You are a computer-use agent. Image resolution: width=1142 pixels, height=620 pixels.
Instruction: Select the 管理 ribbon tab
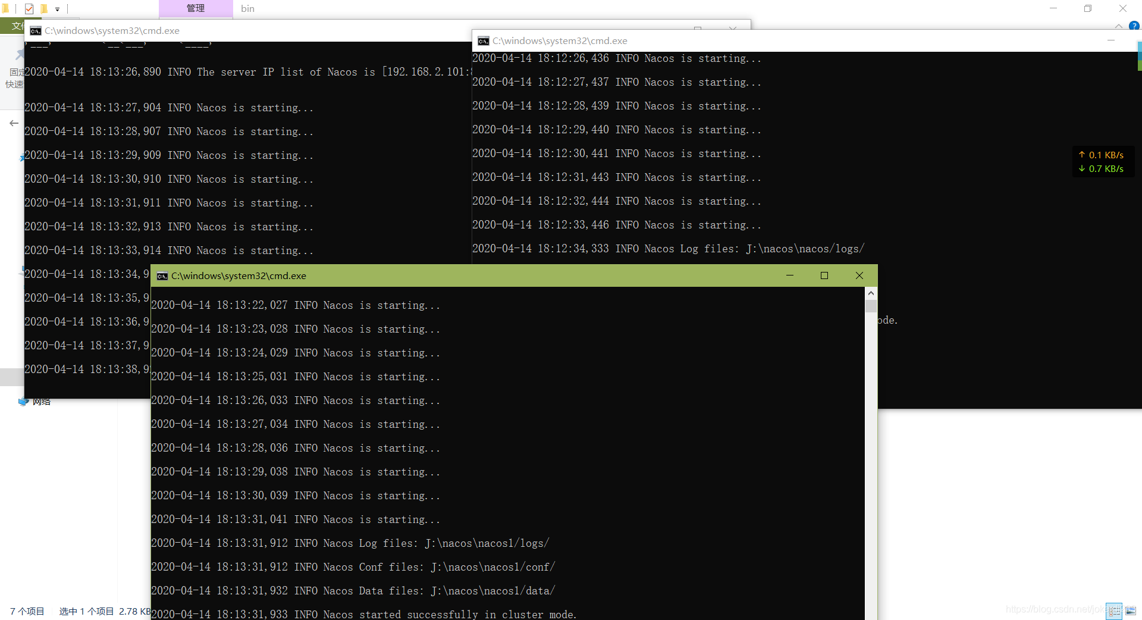(x=196, y=8)
